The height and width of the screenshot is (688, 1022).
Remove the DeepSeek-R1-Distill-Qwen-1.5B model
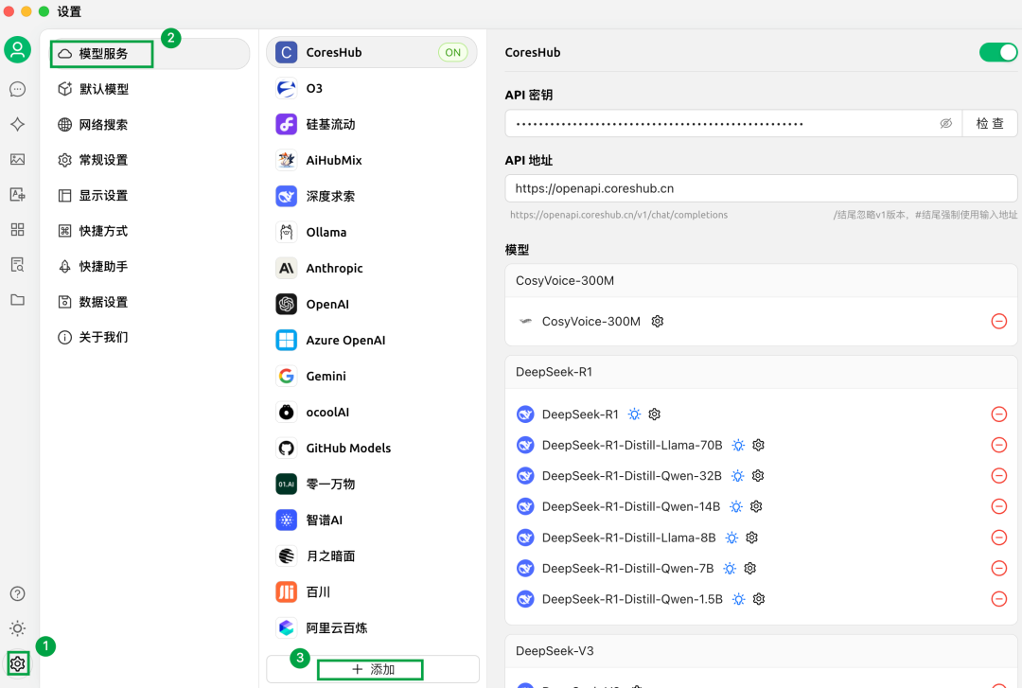999,599
